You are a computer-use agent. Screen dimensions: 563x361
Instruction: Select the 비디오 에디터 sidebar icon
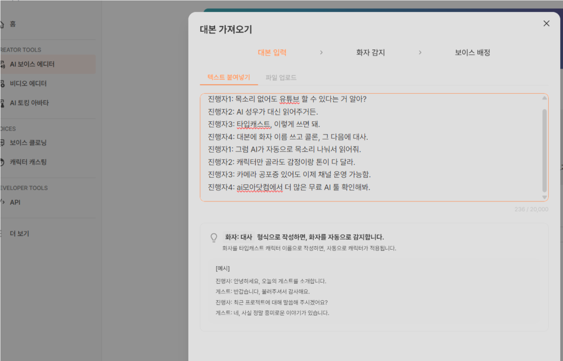coord(2,84)
